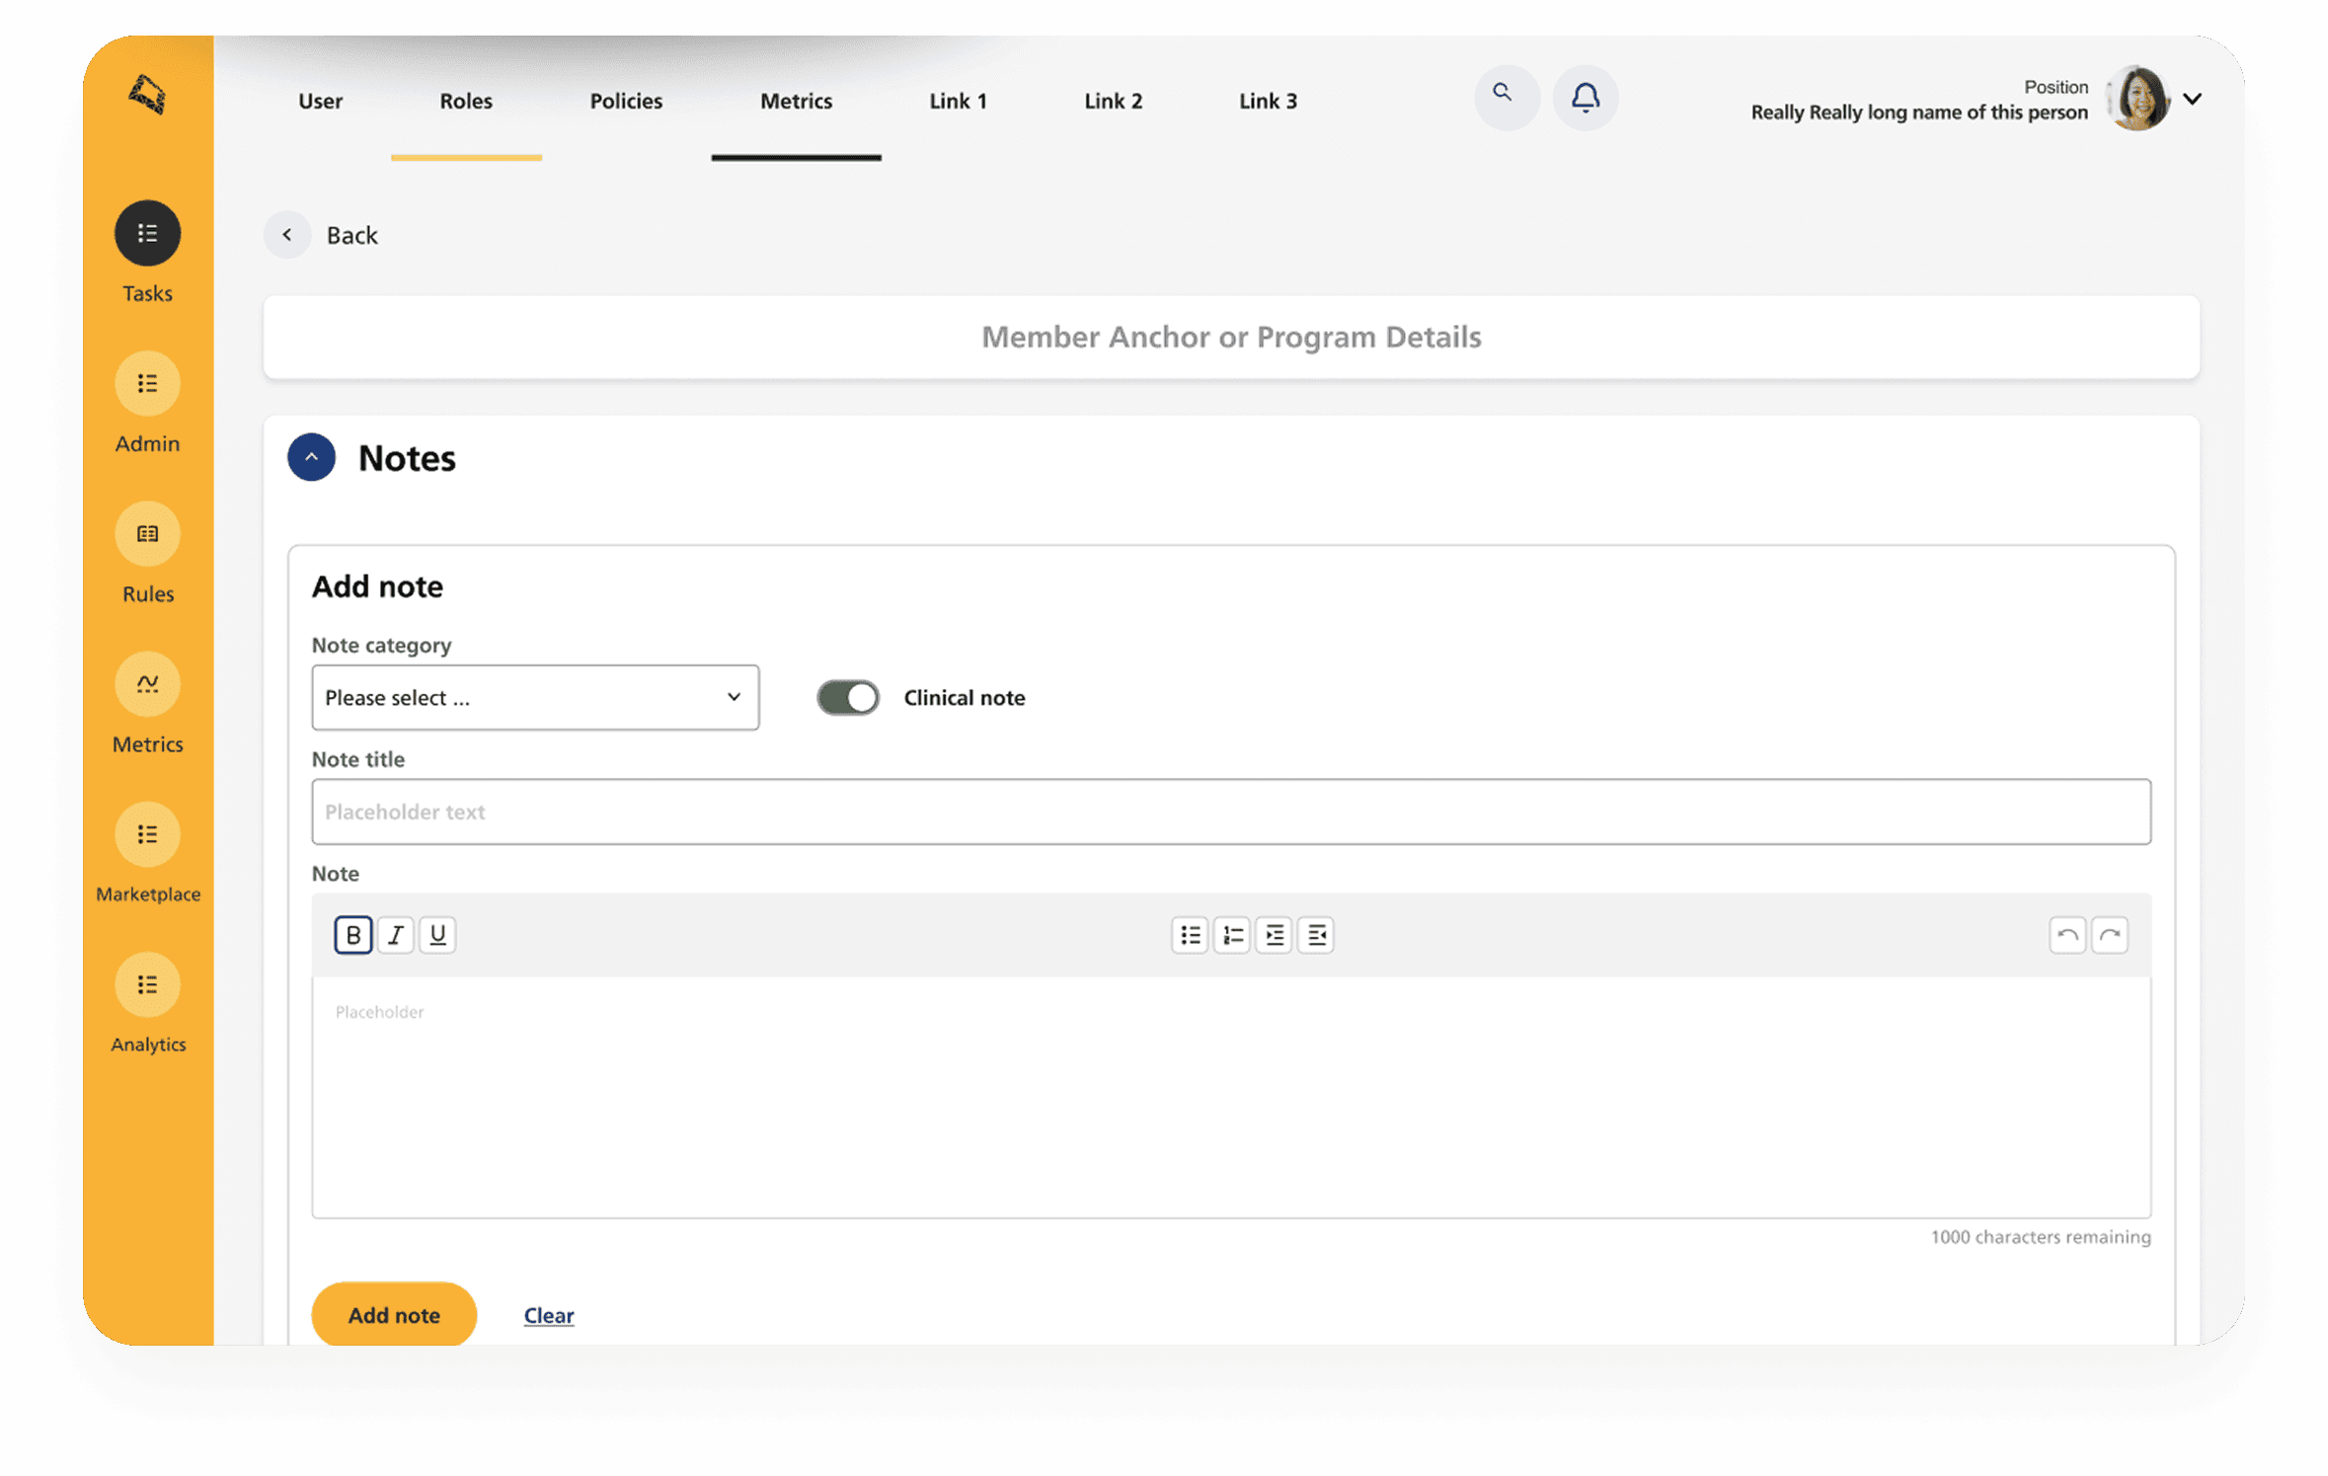Open the Link 3 tab
2328x1476 pixels.
(1268, 101)
